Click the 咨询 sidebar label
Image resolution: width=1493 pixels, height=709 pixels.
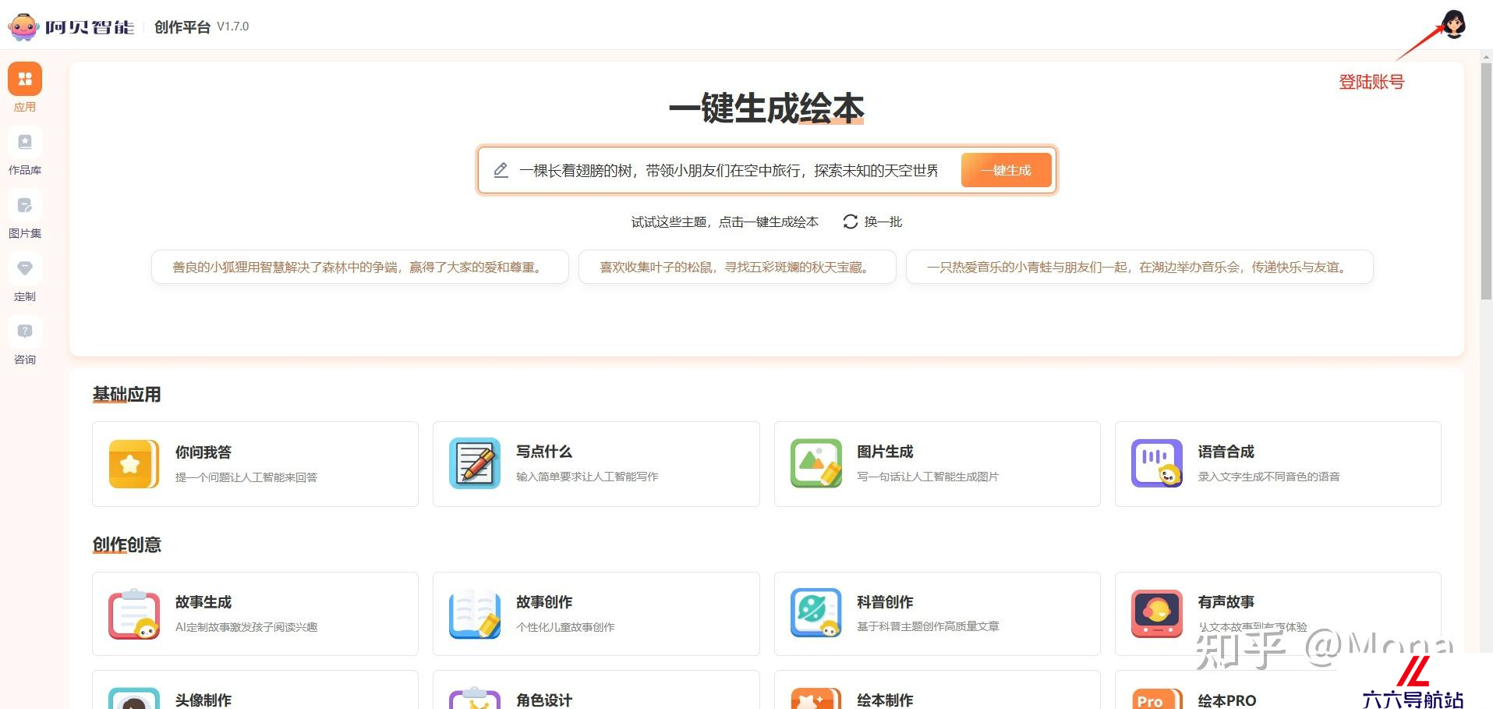25,360
